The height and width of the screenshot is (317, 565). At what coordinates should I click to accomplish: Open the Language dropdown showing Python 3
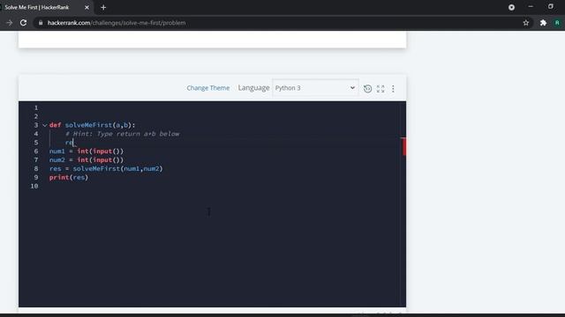coord(315,88)
